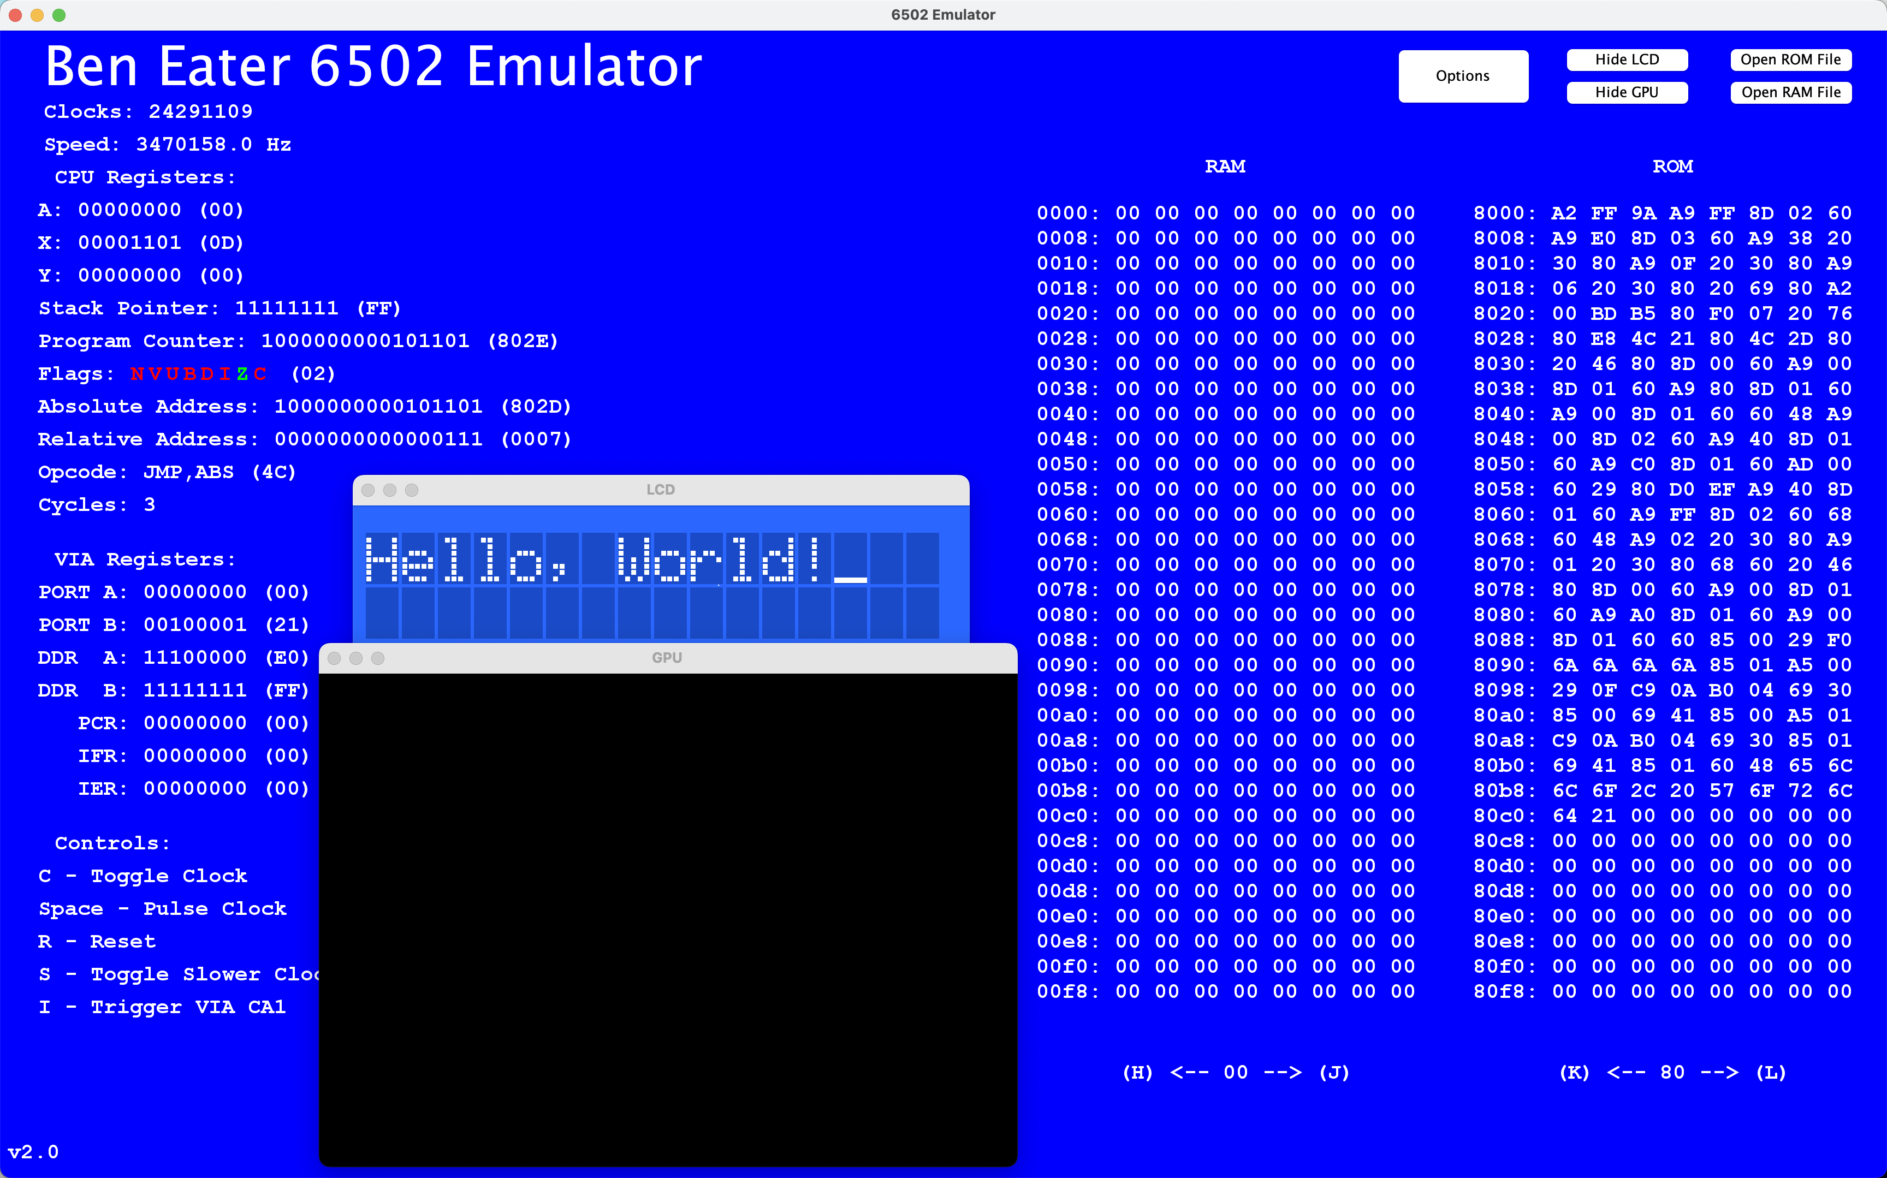The image size is (1887, 1178).
Task: Minimize the GPU window
Action: [356, 658]
